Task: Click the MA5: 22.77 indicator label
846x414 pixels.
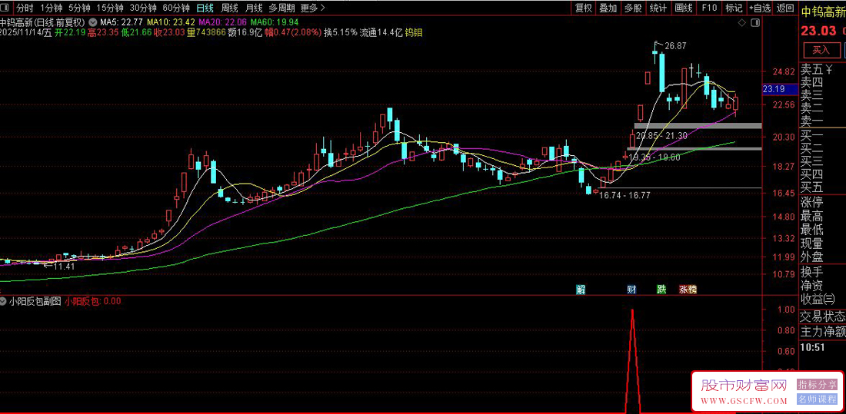Action: pos(122,22)
